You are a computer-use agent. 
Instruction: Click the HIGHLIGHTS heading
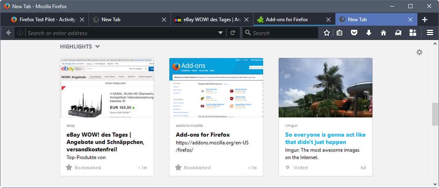(76, 46)
